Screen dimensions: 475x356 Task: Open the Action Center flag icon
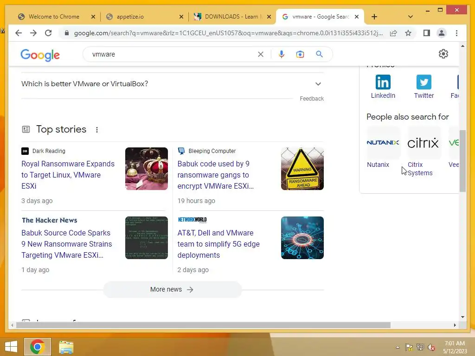pyautogui.click(x=409, y=347)
